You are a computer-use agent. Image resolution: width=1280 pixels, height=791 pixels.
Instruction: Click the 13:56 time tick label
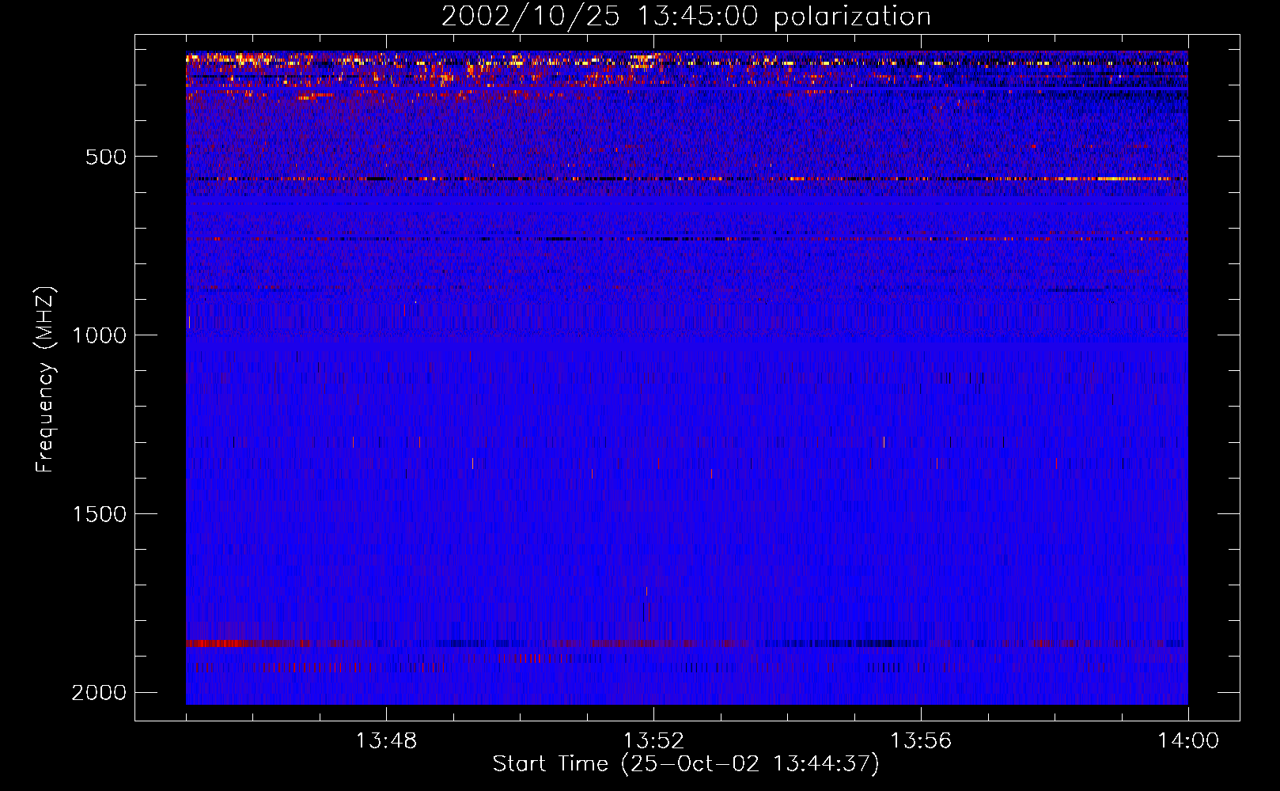tap(921, 741)
